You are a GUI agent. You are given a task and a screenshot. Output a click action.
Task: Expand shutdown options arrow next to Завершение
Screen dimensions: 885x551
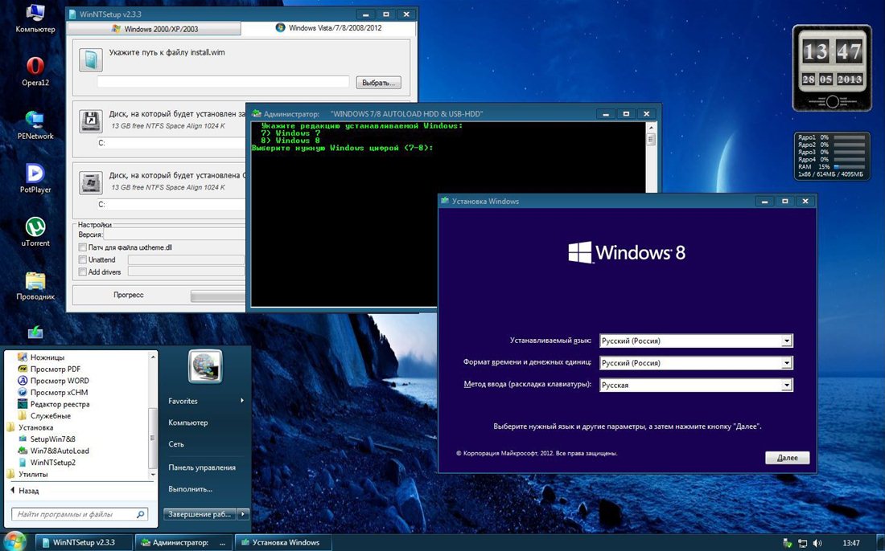pos(243,514)
